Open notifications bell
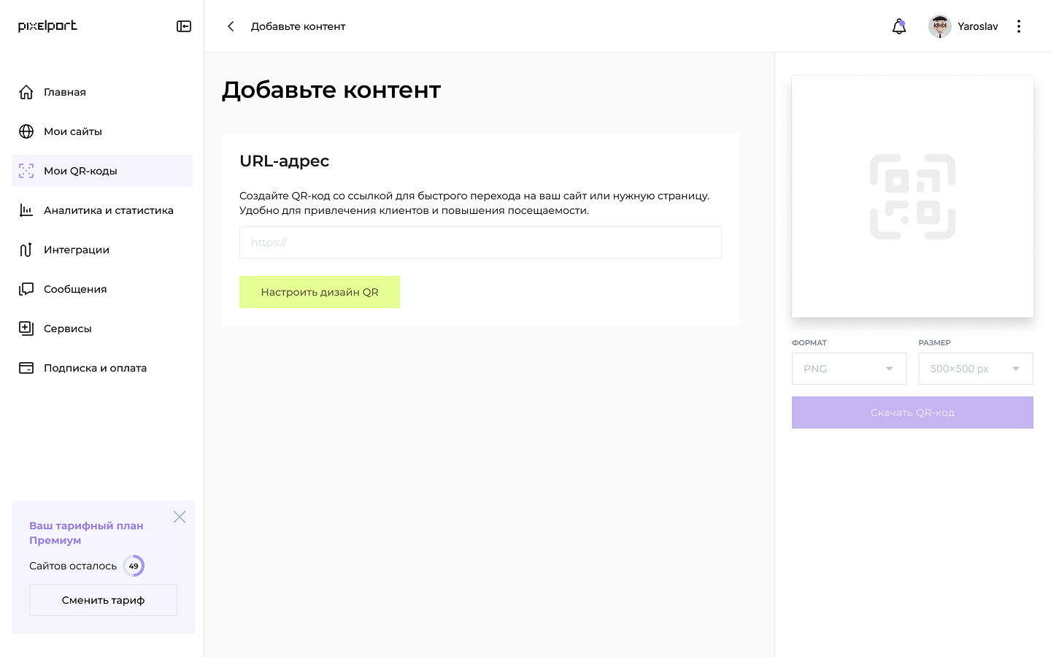Viewport: 1051px width, 657px height. 899,26
